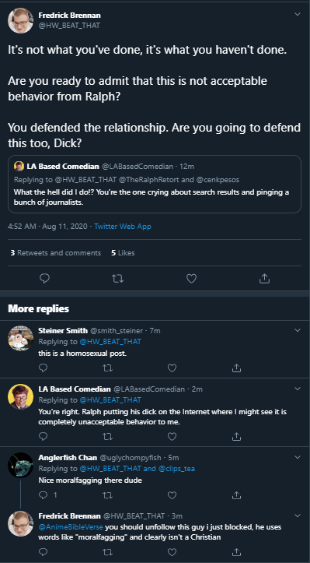View the 3 Retweets and comments list

[x=55, y=253]
